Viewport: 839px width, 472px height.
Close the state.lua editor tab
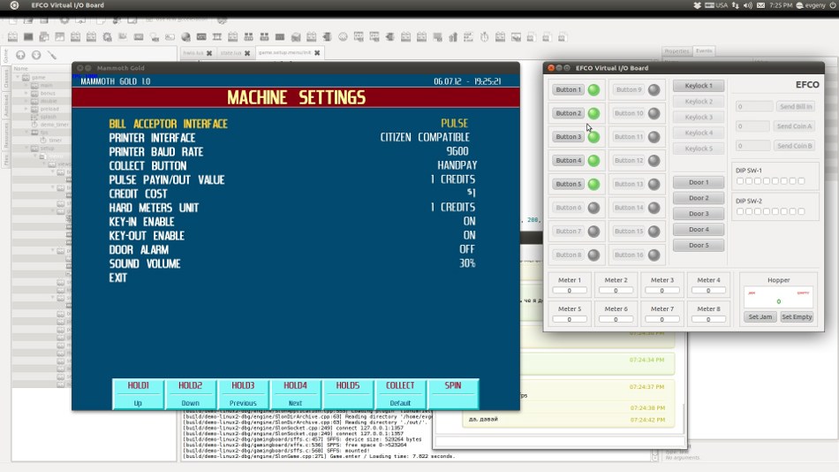click(x=247, y=53)
